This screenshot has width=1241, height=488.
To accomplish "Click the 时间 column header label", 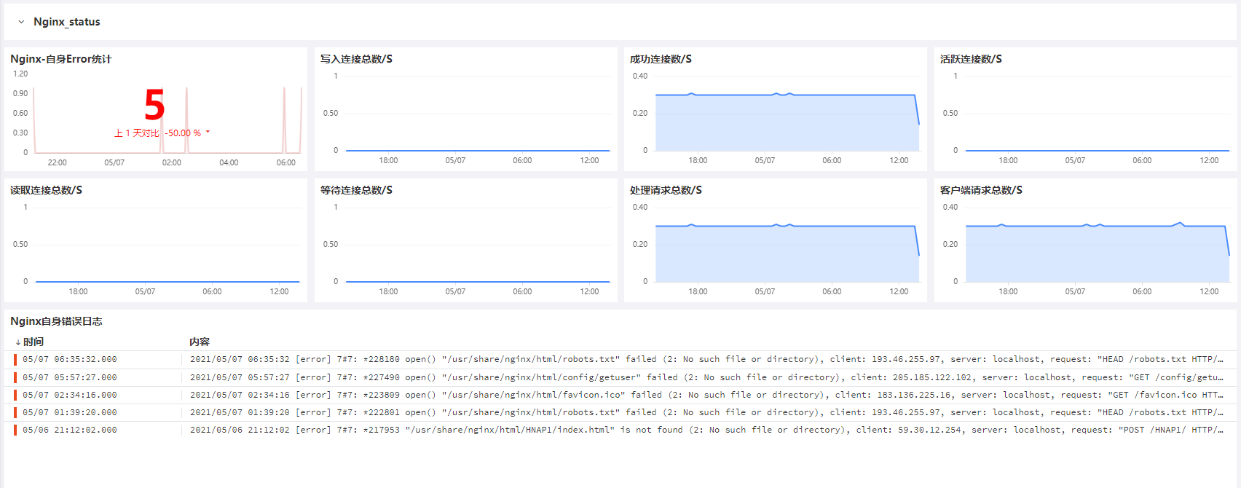I will coord(34,342).
